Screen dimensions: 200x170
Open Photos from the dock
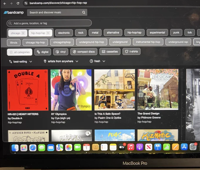tap(69, 148)
